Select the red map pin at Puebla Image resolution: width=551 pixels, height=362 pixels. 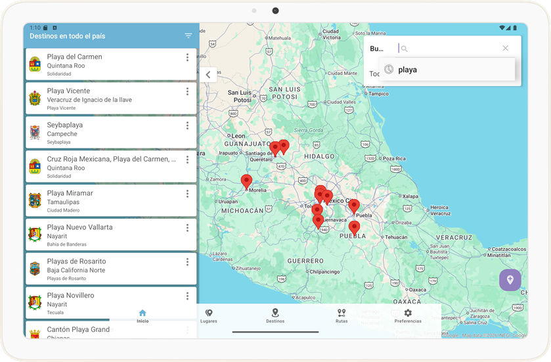[354, 207]
